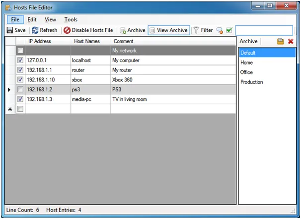
Task: Click the yellow archive save icon
Action: [281, 41]
